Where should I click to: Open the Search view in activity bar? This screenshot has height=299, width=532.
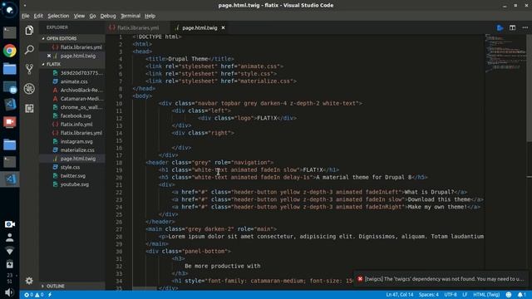pyautogui.click(x=29, y=50)
